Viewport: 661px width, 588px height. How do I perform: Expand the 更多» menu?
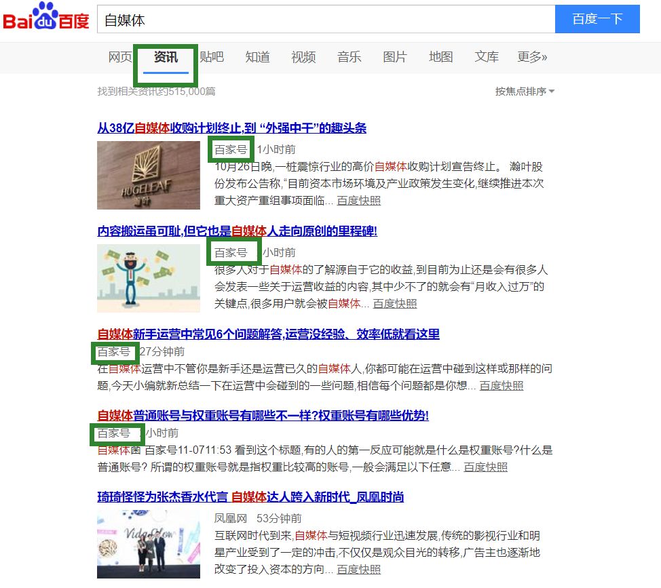click(532, 57)
